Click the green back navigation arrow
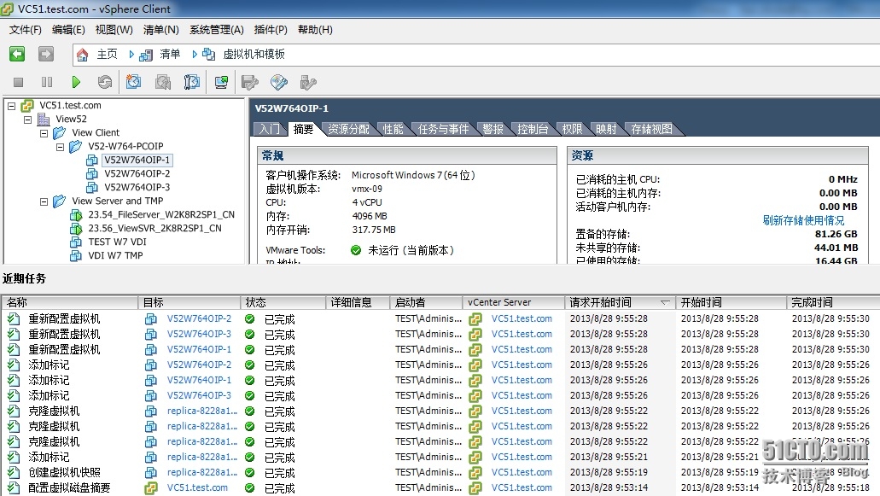880x496 pixels. (x=17, y=54)
